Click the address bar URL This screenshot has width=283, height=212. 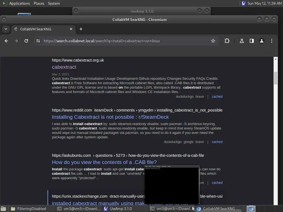click(x=102, y=41)
